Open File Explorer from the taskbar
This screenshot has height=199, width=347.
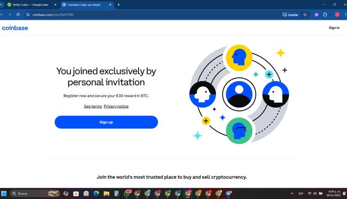pos(107,193)
